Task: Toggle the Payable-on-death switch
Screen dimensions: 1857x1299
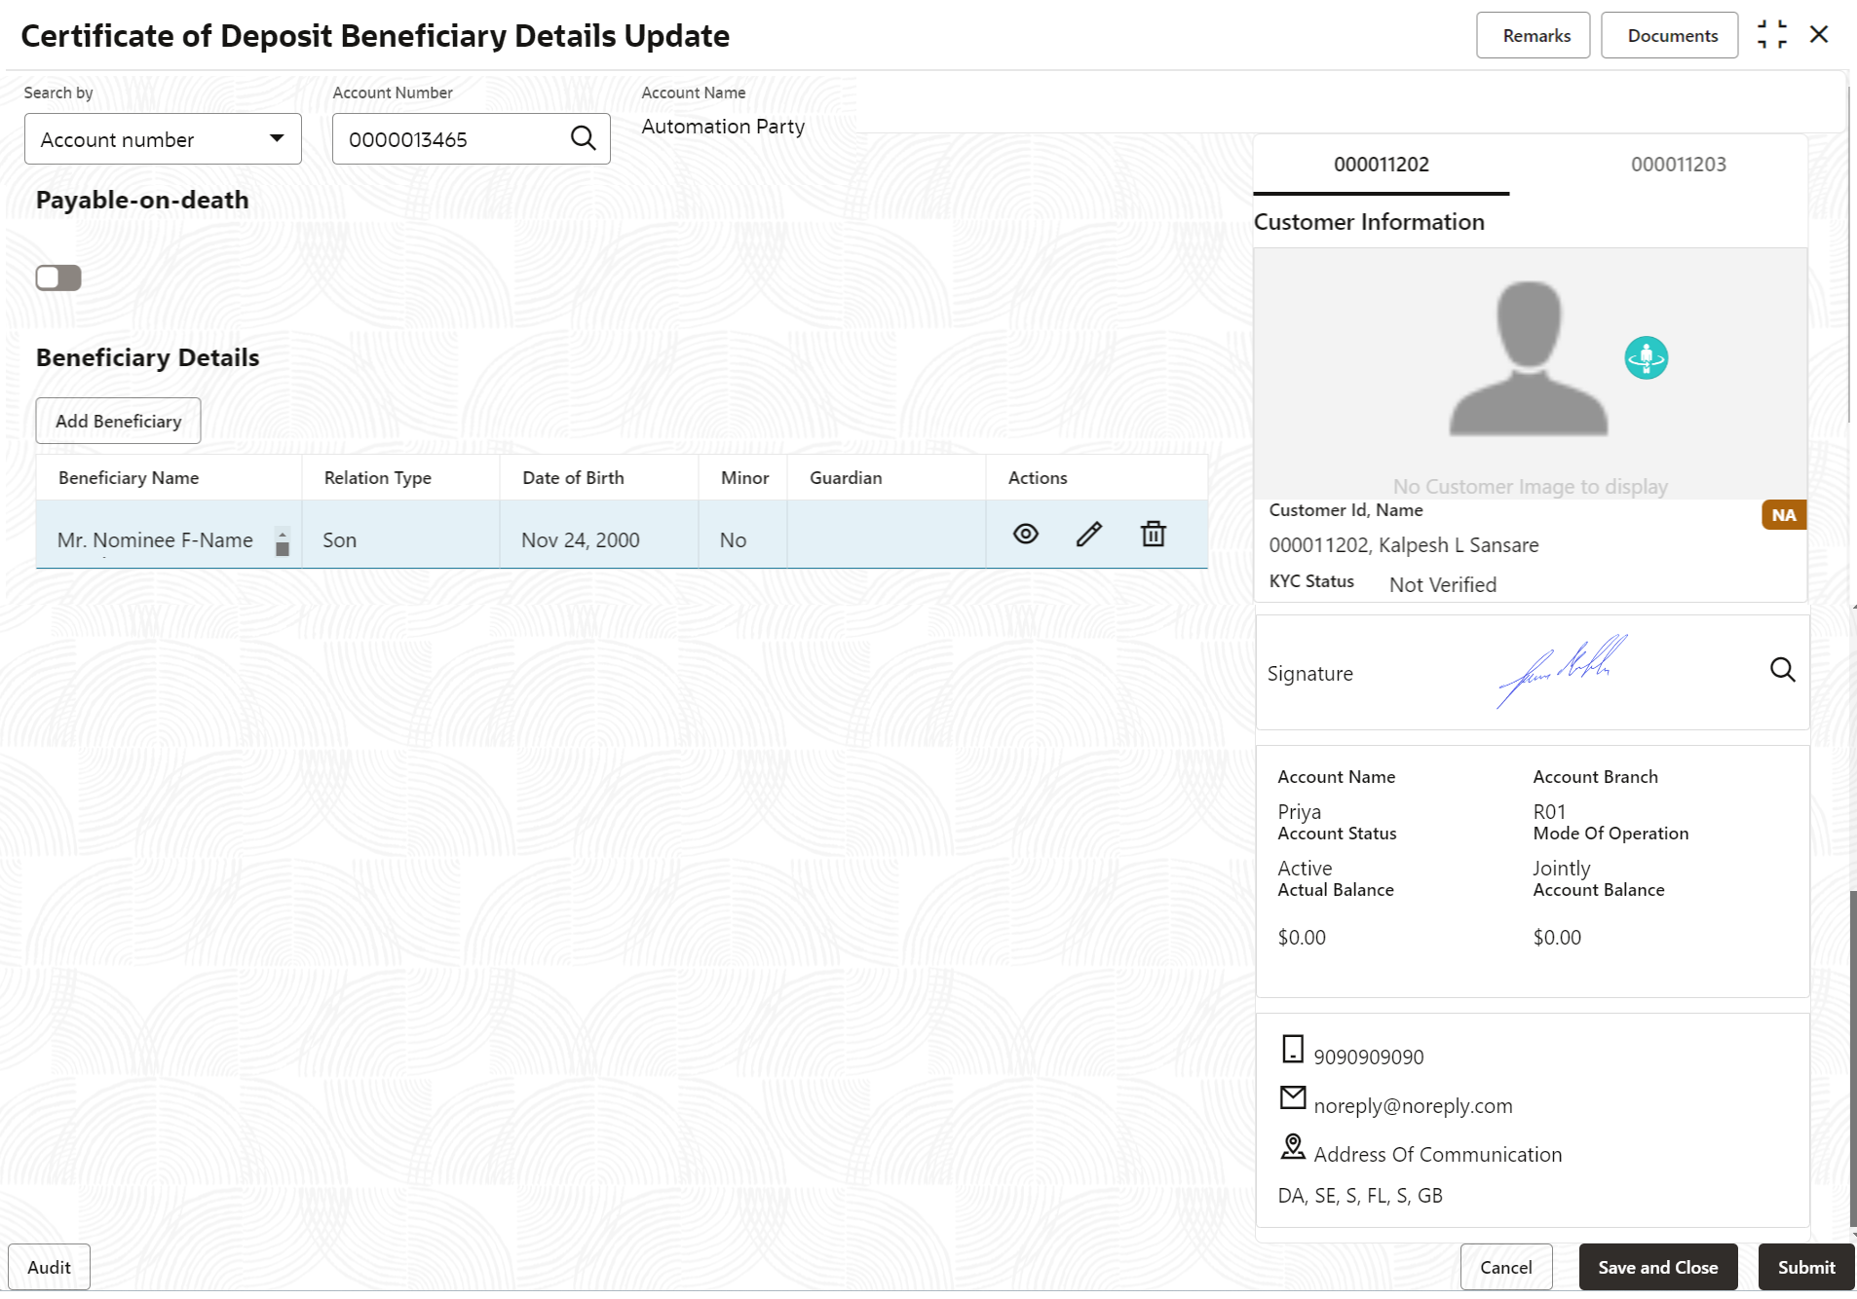Action: coord(58,278)
